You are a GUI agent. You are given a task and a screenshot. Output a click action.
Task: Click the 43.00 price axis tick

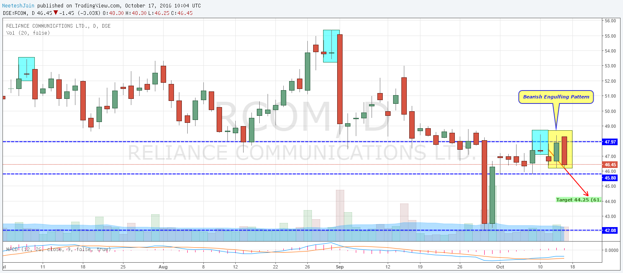tap(611, 216)
